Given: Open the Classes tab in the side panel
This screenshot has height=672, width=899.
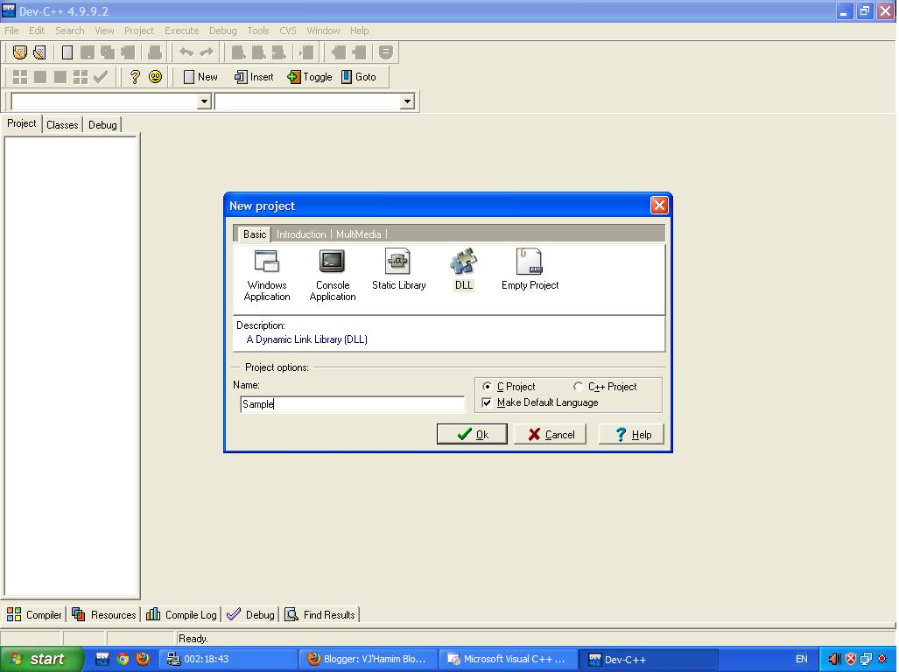Looking at the screenshot, I should point(62,125).
